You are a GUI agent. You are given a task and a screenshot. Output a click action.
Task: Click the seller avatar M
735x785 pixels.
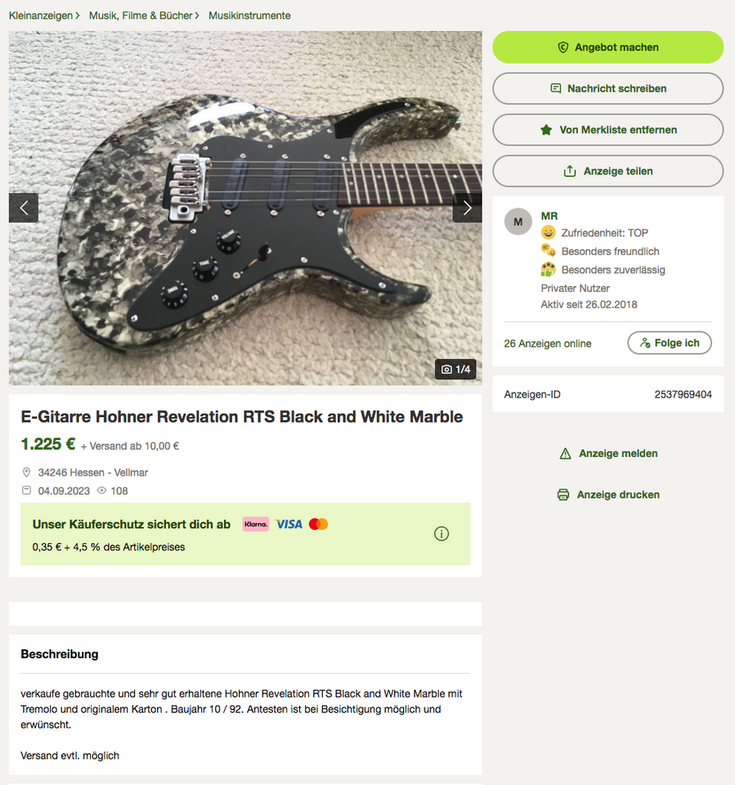pyautogui.click(x=518, y=222)
